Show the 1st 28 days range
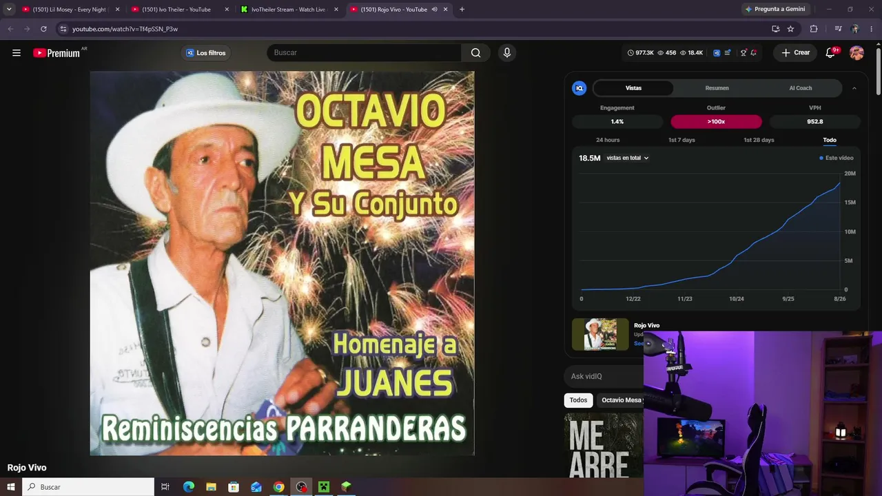The image size is (882, 496). 759,140
